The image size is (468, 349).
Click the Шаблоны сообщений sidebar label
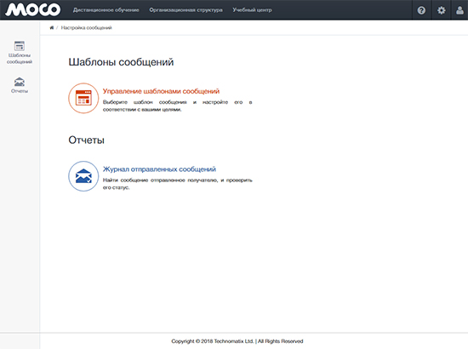pyautogui.click(x=20, y=59)
